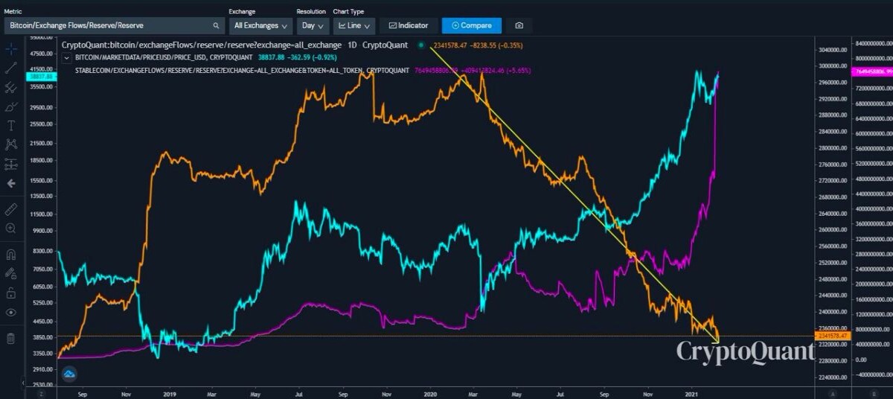Image resolution: width=893 pixels, height=399 pixels.
Task: Toggle magnet mode in the left toolbar
Action: (x=11, y=255)
